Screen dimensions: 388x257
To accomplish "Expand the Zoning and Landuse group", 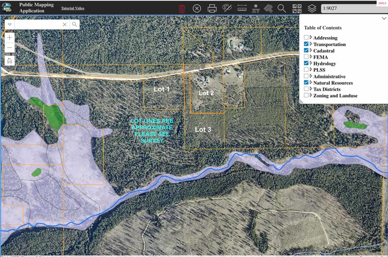I will pos(311,95).
